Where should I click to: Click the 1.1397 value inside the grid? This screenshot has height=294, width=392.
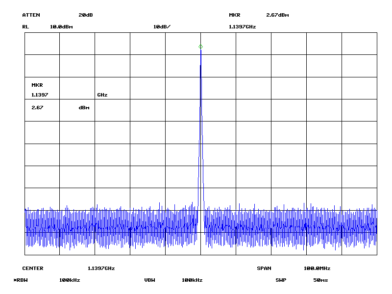click(x=40, y=95)
